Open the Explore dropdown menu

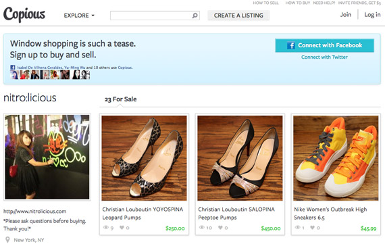click(79, 16)
